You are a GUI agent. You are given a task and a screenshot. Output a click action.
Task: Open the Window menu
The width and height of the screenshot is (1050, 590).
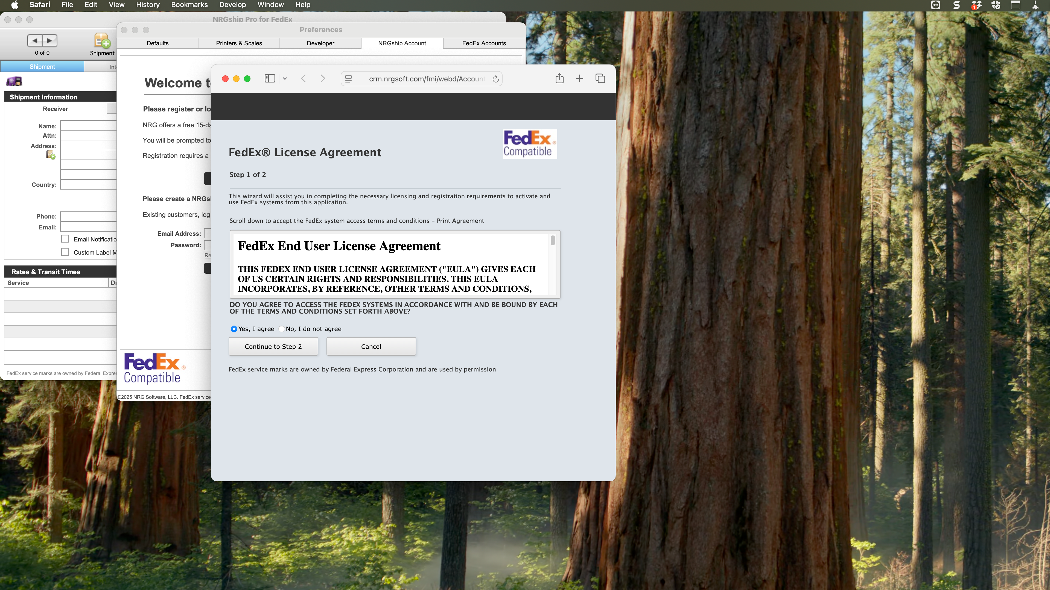[271, 5]
